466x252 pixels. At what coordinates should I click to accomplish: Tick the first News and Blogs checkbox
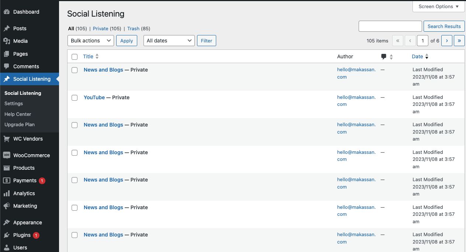click(75, 70)
